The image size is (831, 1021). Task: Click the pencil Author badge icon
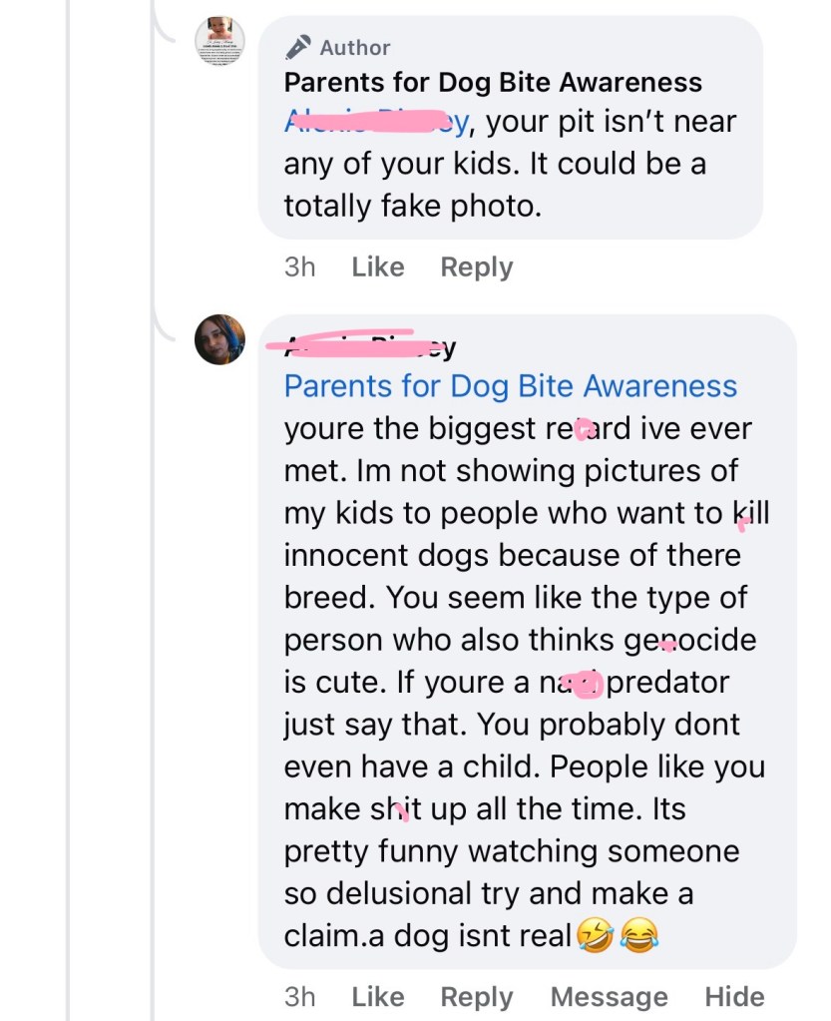(x=297, y=47)
